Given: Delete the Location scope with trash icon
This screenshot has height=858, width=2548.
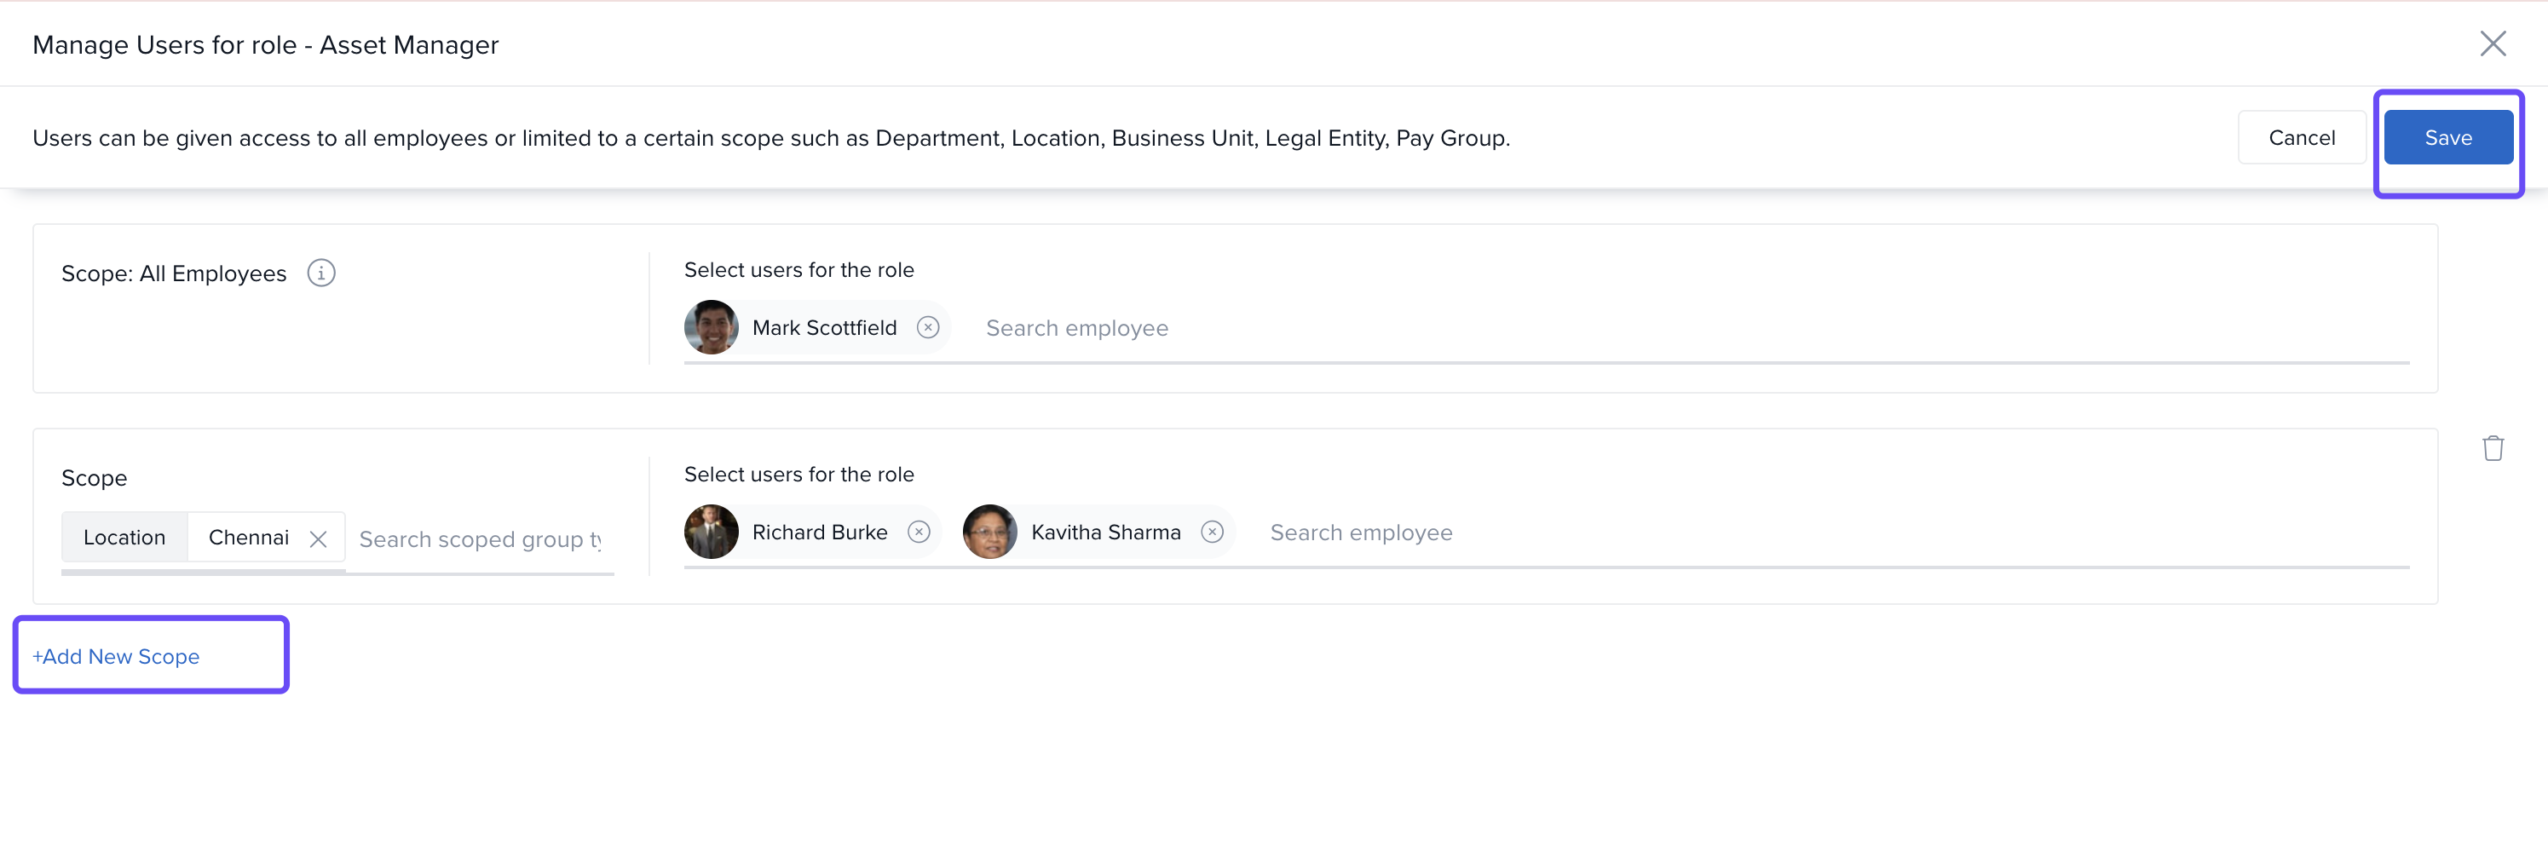Looking at the screenshot, I should click(x=2492, y=448).
